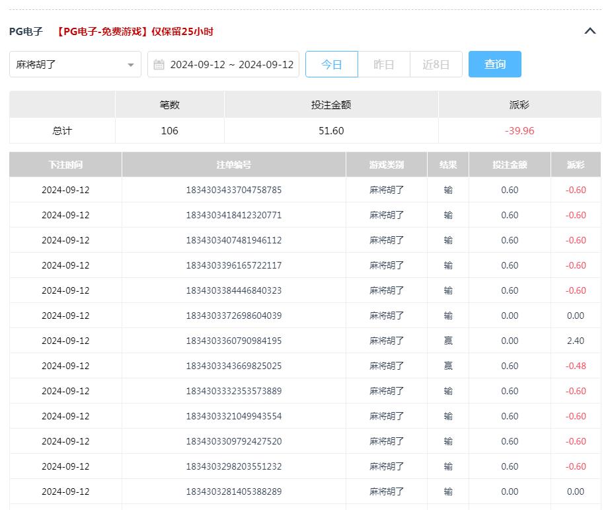Click total payout -39.96 cell
Viewport: 612px width, 510px height.
[x=519, y=131]
